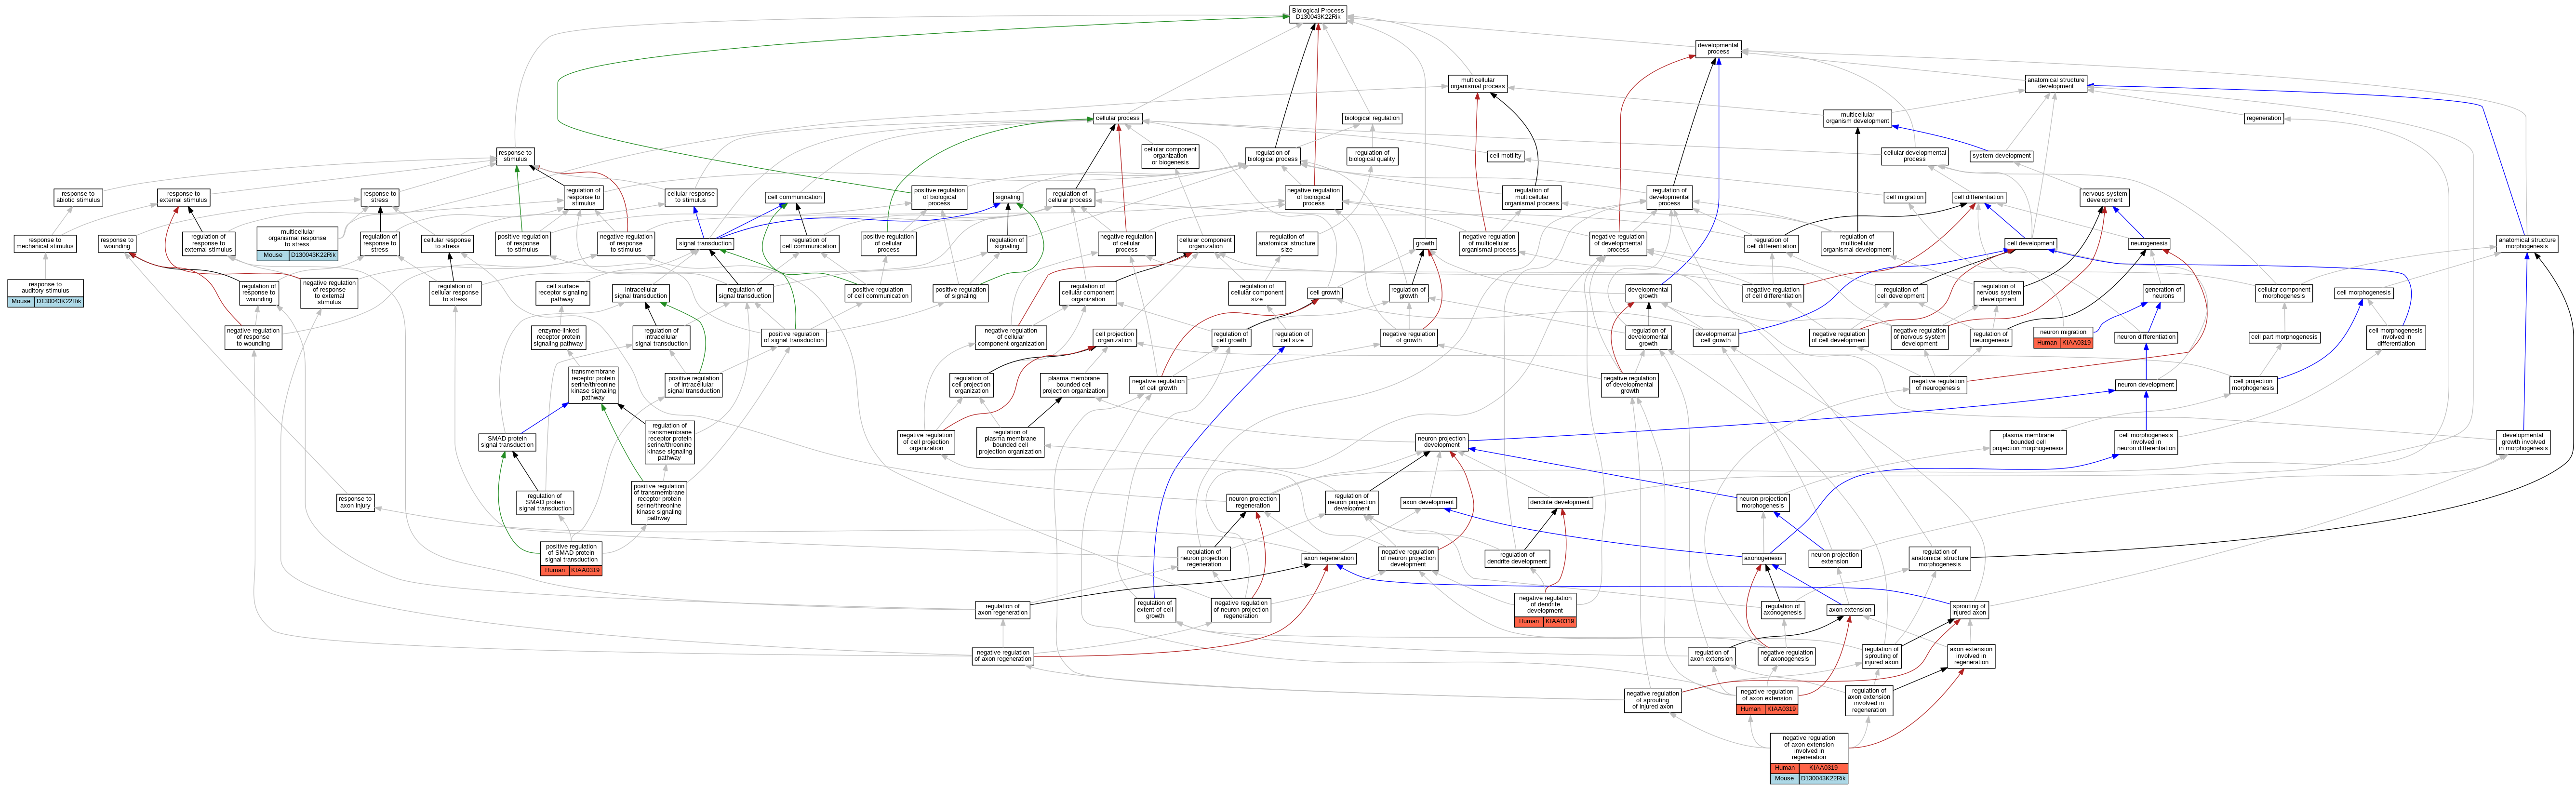This screenshot has width=2576, height=789.
Task: Click 'plasma membrane bounded cell projection morphogenesis' node
Action: 2027,442
